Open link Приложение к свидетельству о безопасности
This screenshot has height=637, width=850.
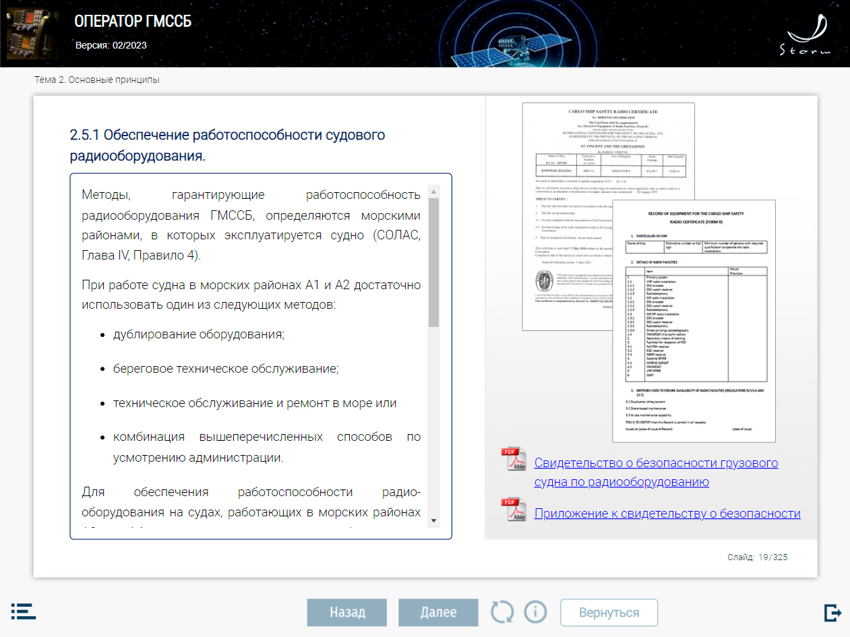pos(667,514)
